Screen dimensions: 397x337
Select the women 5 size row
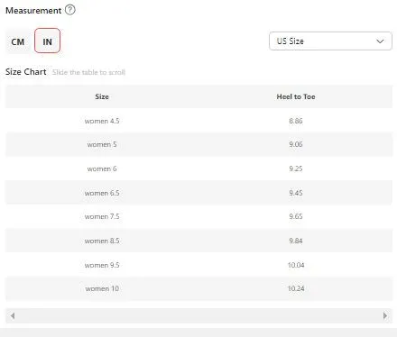(198, 144)
